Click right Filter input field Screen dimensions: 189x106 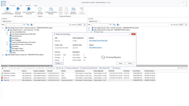tap(100, 25)
